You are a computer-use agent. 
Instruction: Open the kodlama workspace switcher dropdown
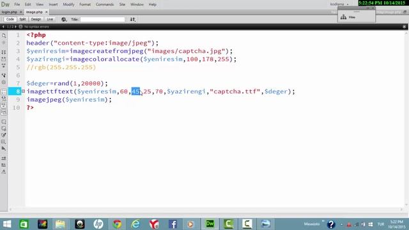[x=339, y=4]
